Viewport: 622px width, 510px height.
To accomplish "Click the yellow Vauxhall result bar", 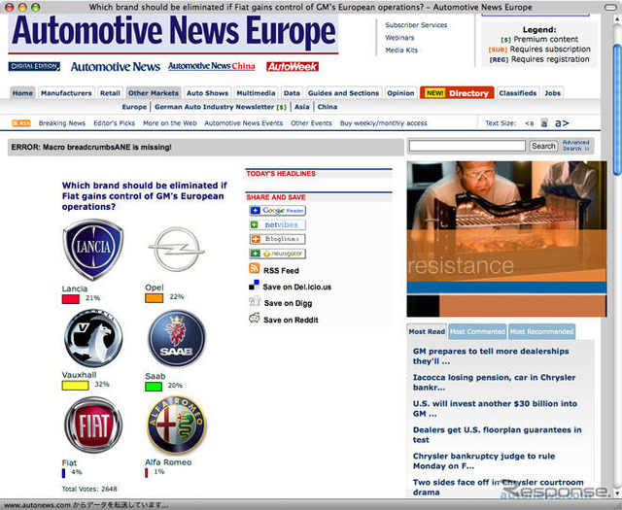I will click(x=76, y=386).
